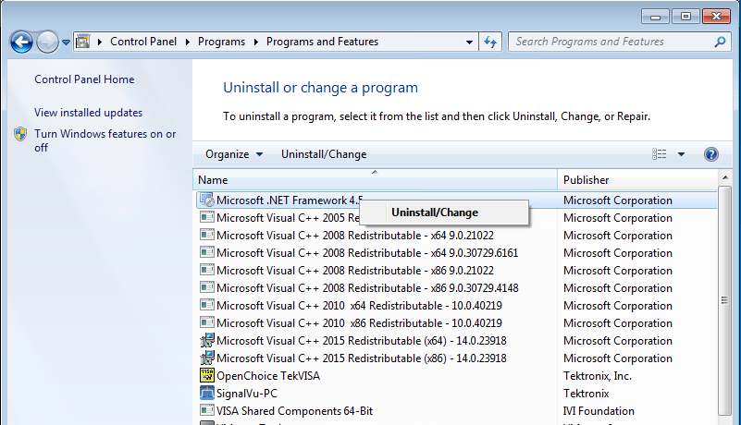Viewport: 741px width, 425px height.
Task: Select the Programs and Features breadcrumb
Action: click(x=322, y=42)
